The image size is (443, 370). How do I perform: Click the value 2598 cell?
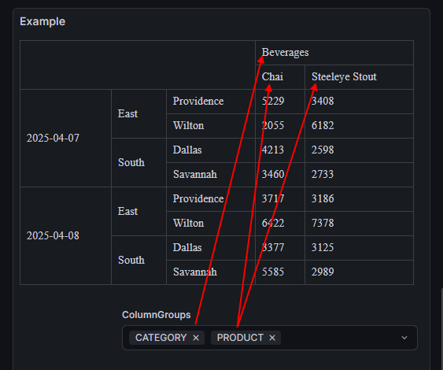(x=359, y=150)
